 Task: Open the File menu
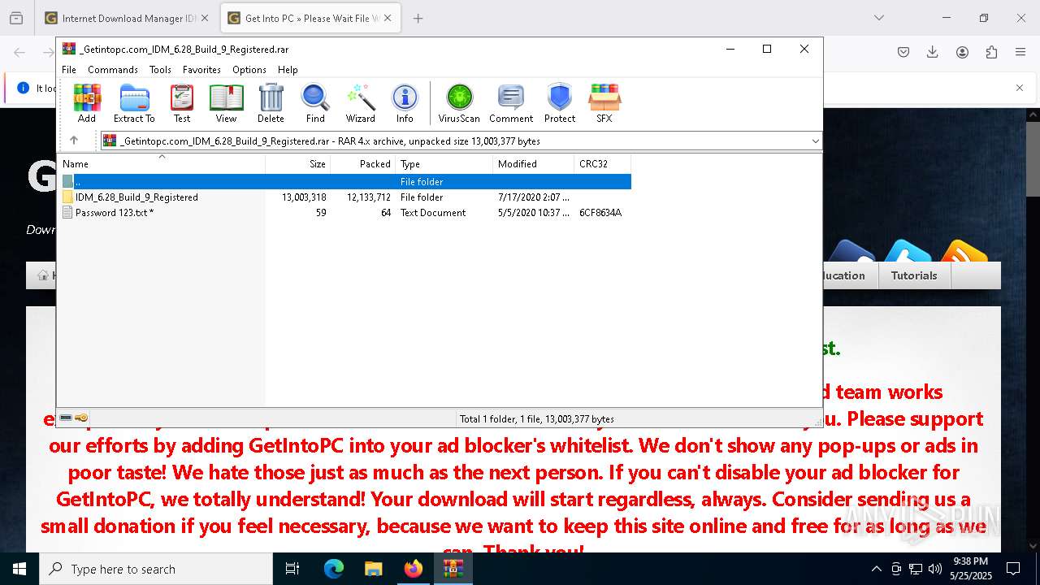(x=69, y=70)
